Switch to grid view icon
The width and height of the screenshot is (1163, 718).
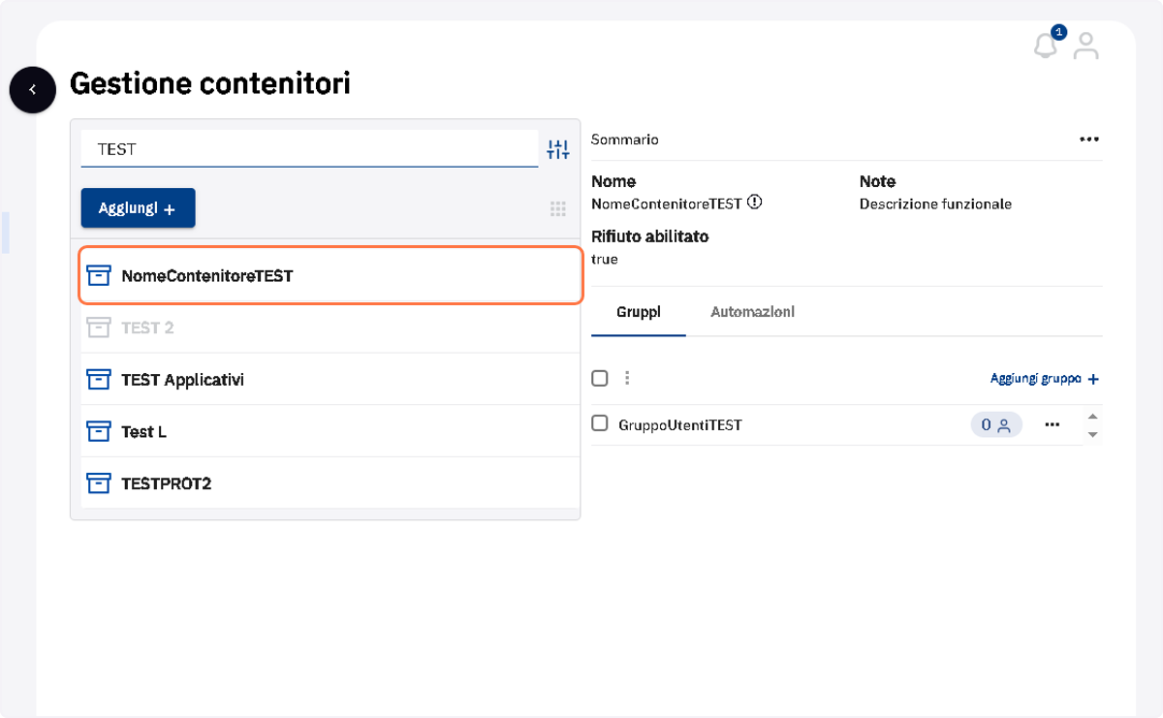click(x=557, y=208)
